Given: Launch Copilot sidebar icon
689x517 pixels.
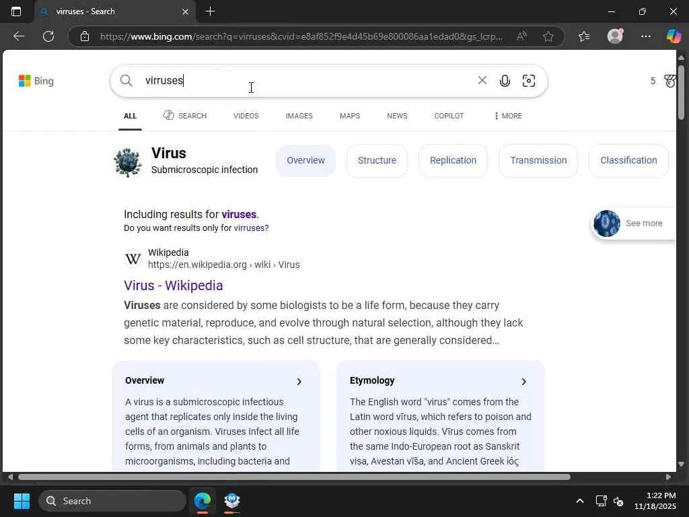Looking at the screenshot, I should (673, 36).
